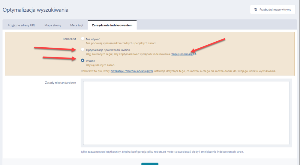The height and width of the screenshot is (165, 300).
Task: Click the Nie używać option label text
Action: 93,39
